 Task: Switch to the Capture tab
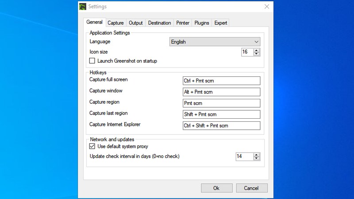coord(115,23)
